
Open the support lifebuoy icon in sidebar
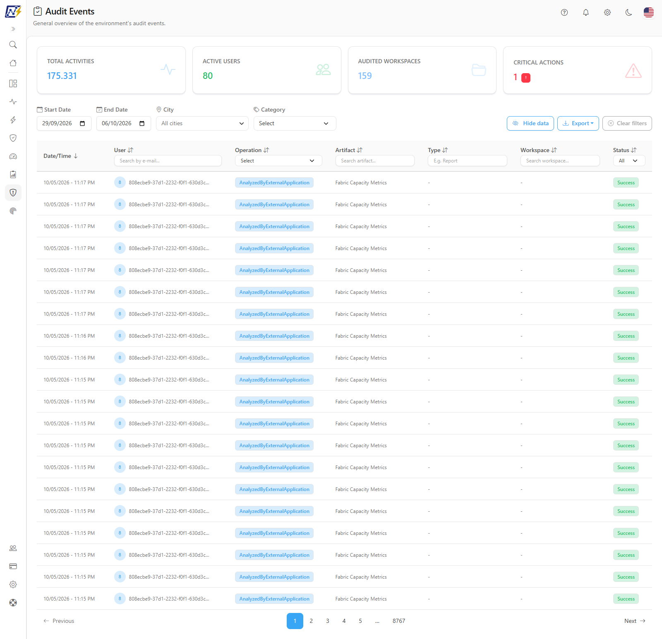[13, 603]
